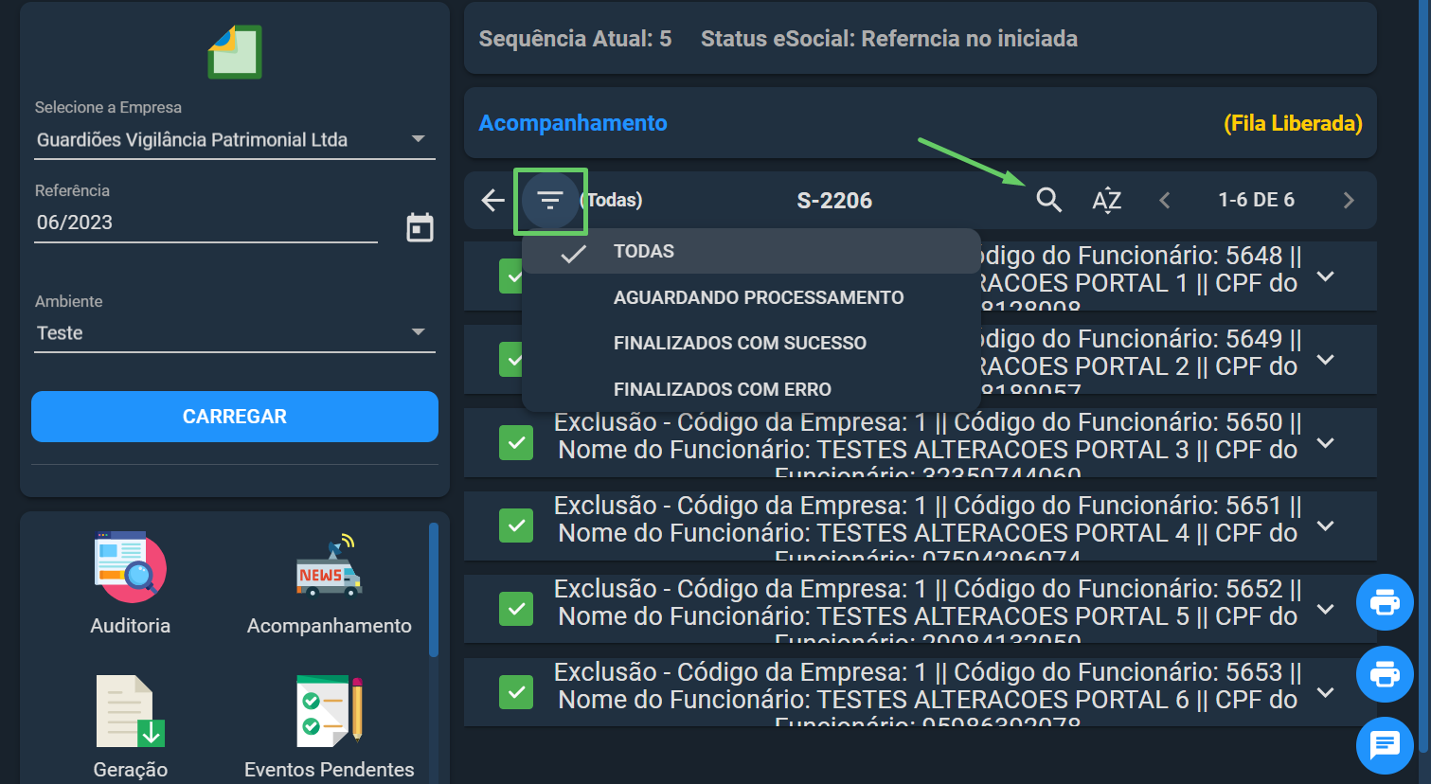Toggle checkbox for Funcionário 5652 row
This screenshot has height=784, width=1431.
[516, 609]
